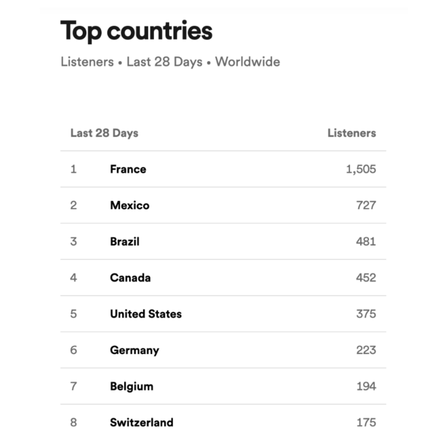Image resolution: width=448 pixels, height=448 pixels.
Task: Click Listeners in the subtitle line
Action: pyautogui.click(x=87, y=62)
